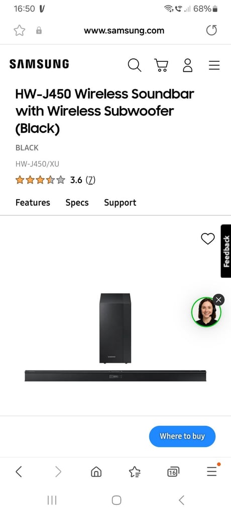This screenshot has width=231, height=515.
Task: Tap the Where to buy button
Action: click(182, 436)
